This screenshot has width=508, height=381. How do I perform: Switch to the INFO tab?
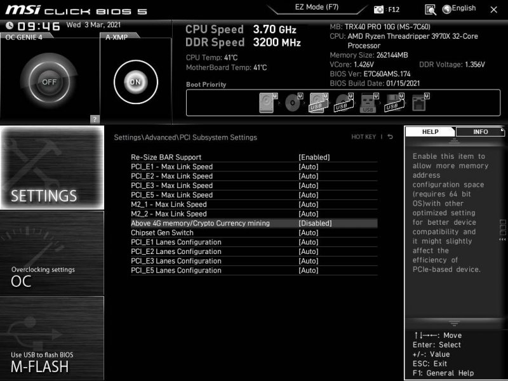click(x=481, y=132)
